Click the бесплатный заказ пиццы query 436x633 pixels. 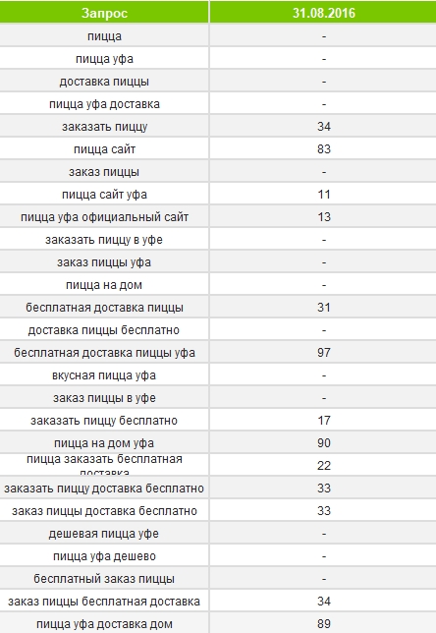point(104,579)
